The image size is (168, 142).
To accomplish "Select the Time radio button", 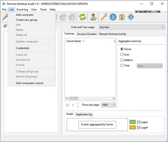I will coord(122,65).
